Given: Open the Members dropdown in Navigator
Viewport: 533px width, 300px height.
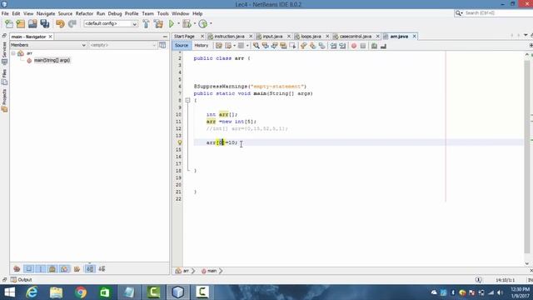Looking at the screenshot, I should point(48,45).
